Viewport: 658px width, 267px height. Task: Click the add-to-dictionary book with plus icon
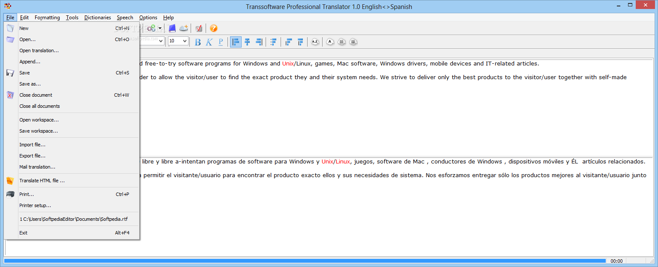pyautogui.click(x=184, y=28)
